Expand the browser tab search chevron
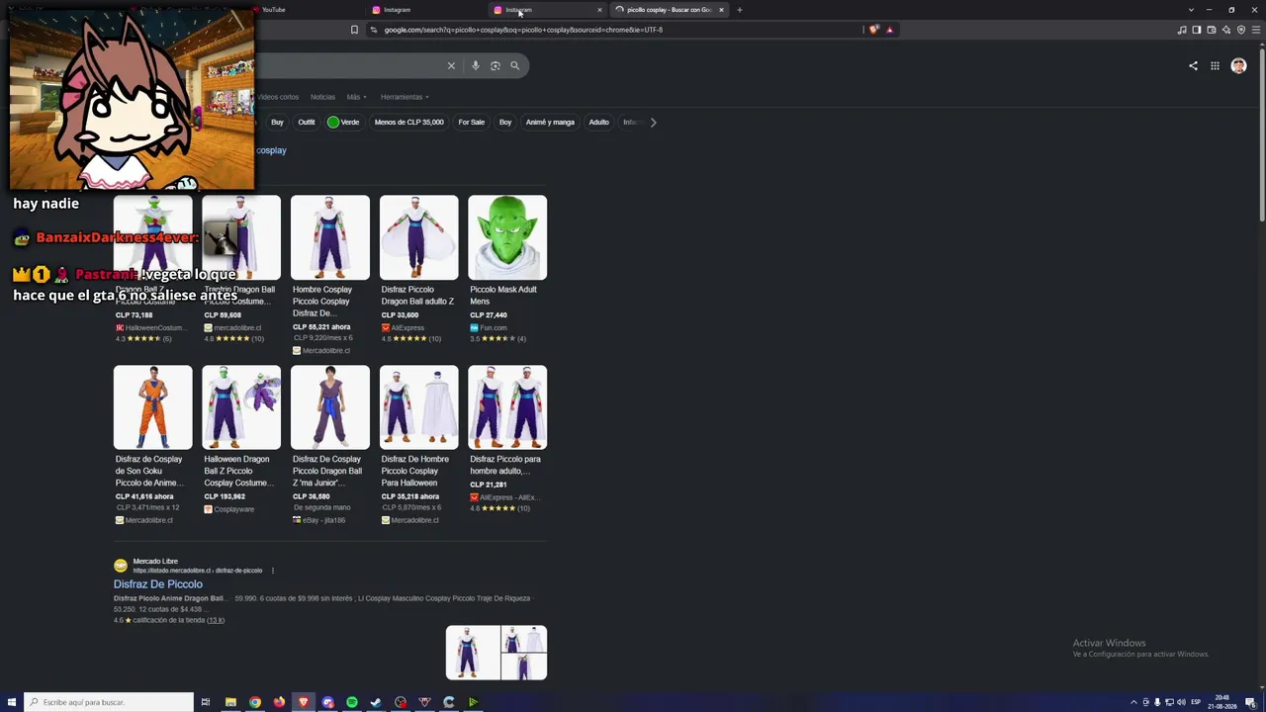The height and width of the screenshot is (712, 1266). [1191, 10]
